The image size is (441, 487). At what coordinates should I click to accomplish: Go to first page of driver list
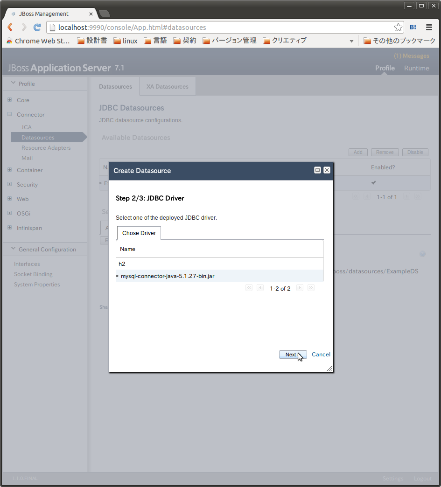249,288
